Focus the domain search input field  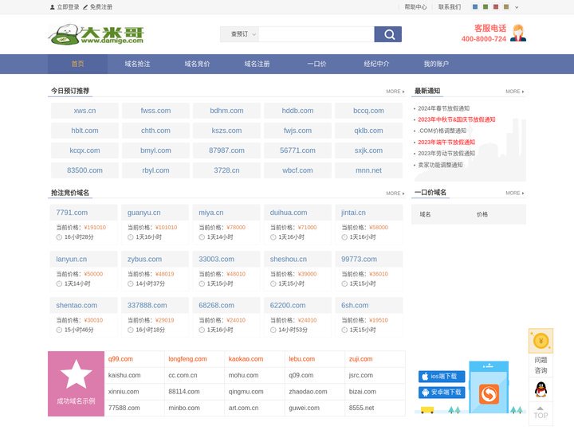point(316,34)
